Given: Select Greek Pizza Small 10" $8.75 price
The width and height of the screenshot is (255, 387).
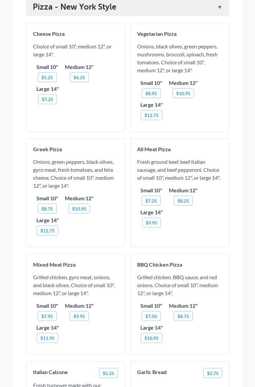Looking at the screenshot, I should [x=47, y=209].
